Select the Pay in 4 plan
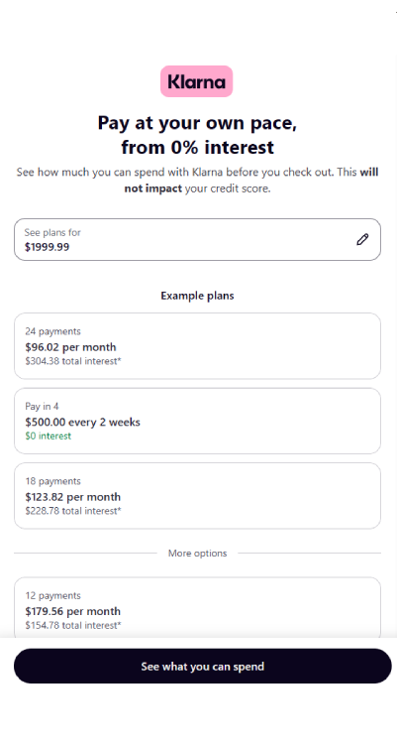Viewport: 397px width, 746px height. 198,421
